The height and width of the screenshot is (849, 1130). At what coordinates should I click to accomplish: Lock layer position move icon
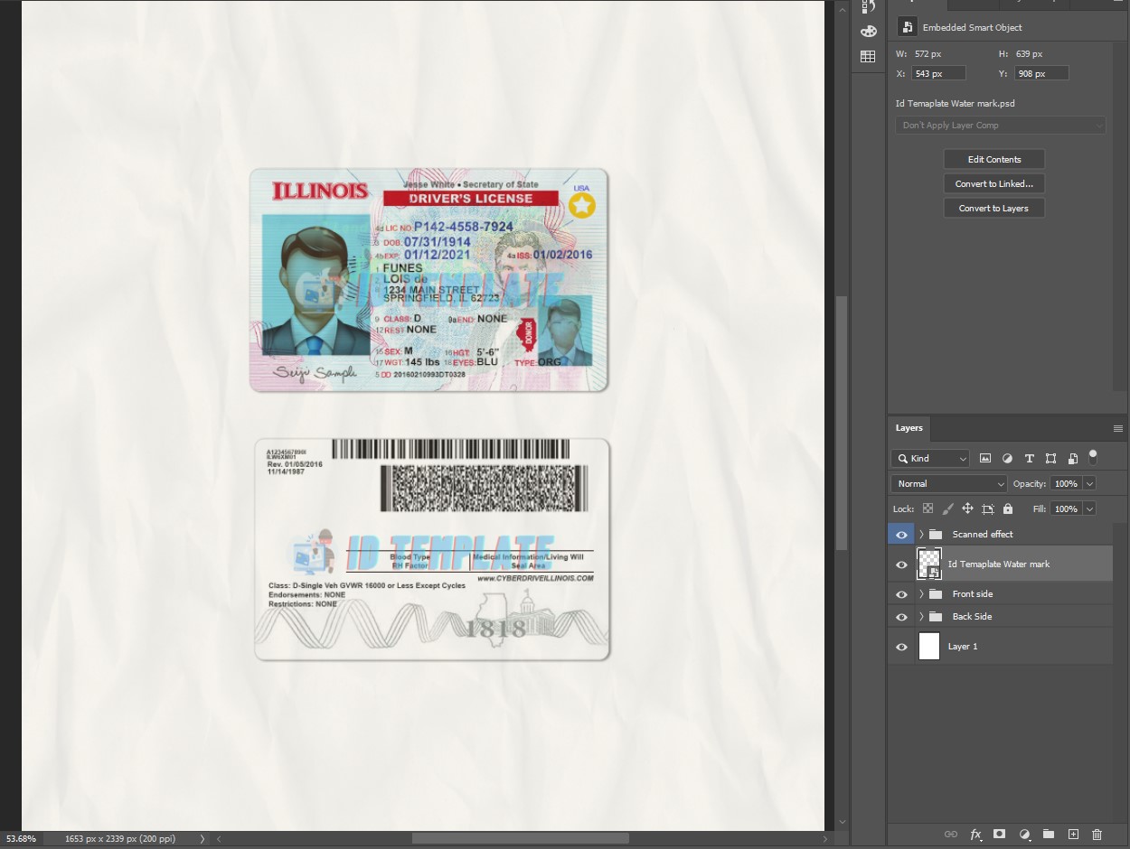tap(967, 508)
